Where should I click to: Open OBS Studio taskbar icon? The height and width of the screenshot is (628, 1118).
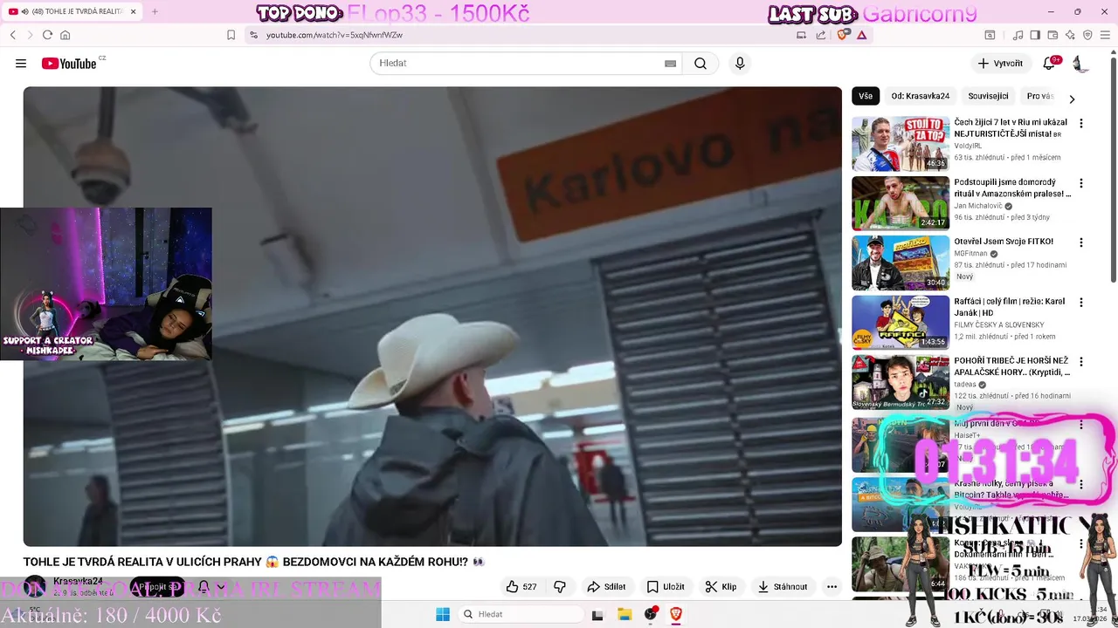[x=650, y=614]
